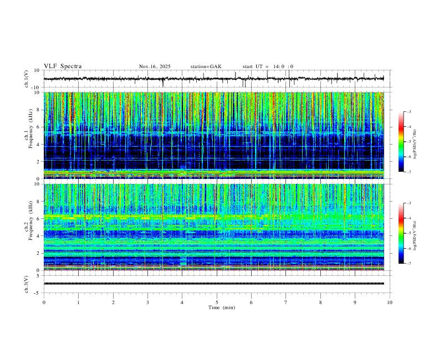Click inside the ch.1 spectrogram panel
Screen dimensions: 439x339
tap(213, 135)
